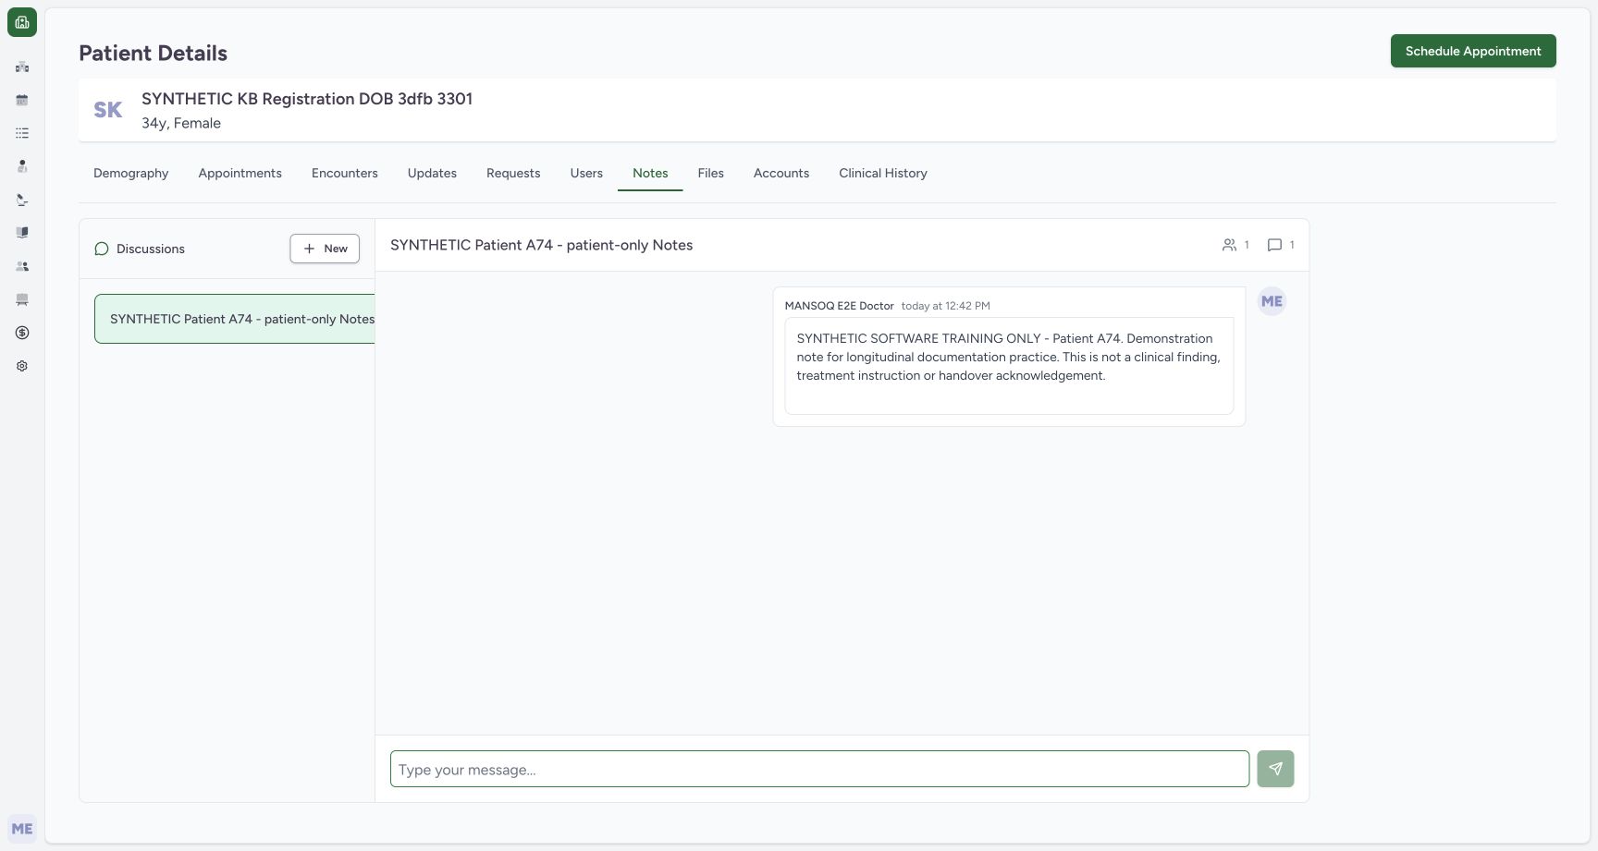Click the Schedule Appointment button
1598x851 pixels.
click(1473, 51)
